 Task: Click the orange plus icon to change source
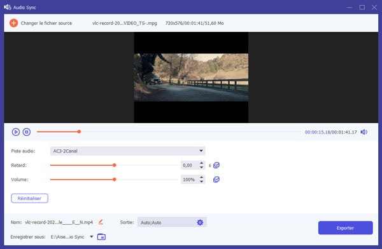(x=13, y=23)
